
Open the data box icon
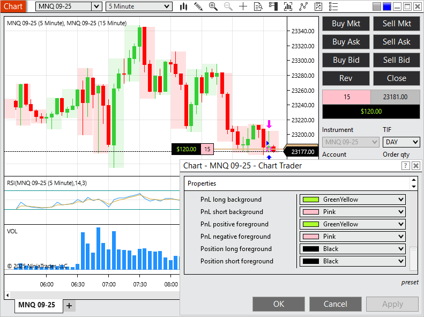pyautogui.click(x=258, y=6)
